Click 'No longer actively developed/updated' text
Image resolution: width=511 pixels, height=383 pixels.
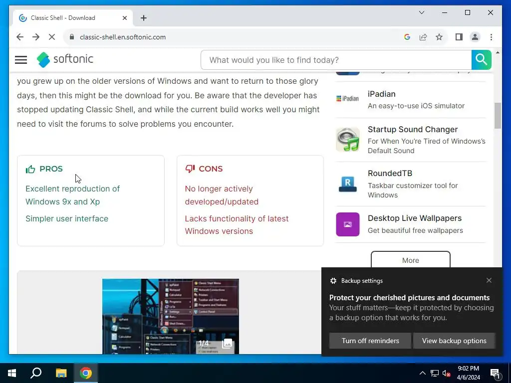(222, 195)
